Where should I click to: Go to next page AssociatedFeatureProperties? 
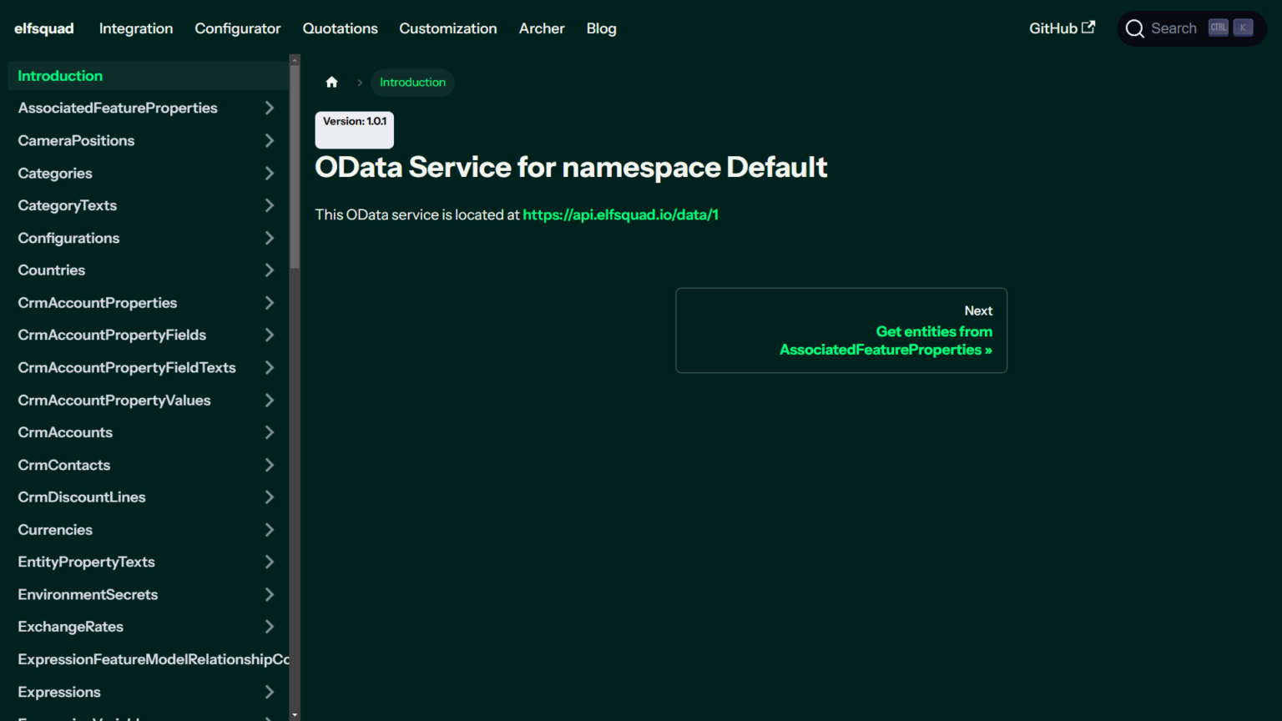pos(886,340)
